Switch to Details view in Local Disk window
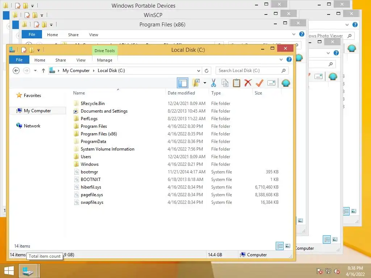Image resolution: width=371 pixels, height=278 pixels. 279,246
